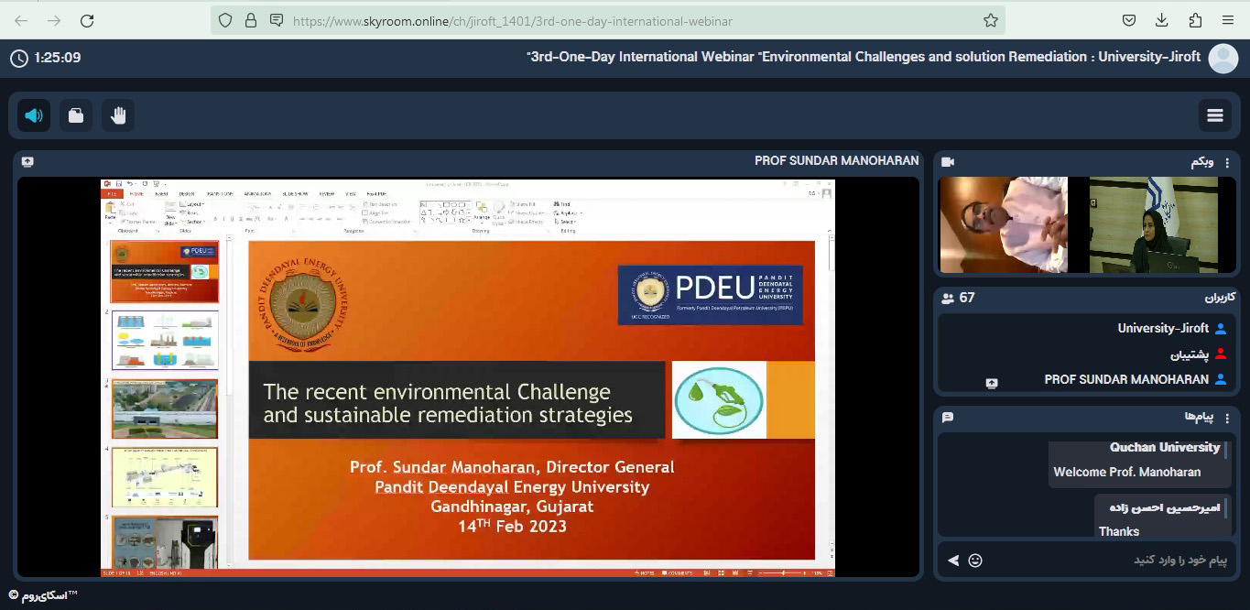Click Find in PowerPoint Editing group
Screen dimensions: 1250x610
click(562, 204)
